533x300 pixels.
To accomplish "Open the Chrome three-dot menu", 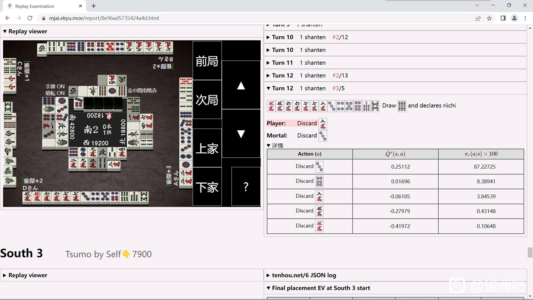I will pyautogui.click(x=525, y=18).
